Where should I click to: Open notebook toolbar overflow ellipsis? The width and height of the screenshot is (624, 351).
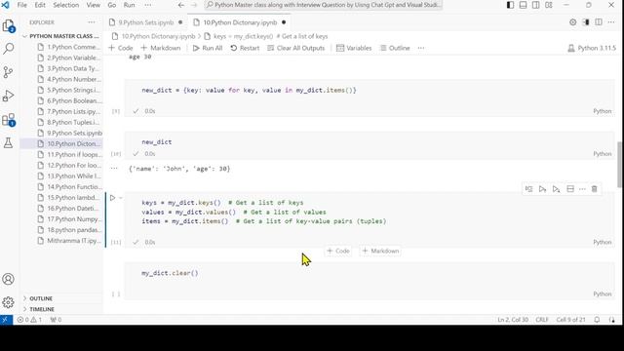420,48
